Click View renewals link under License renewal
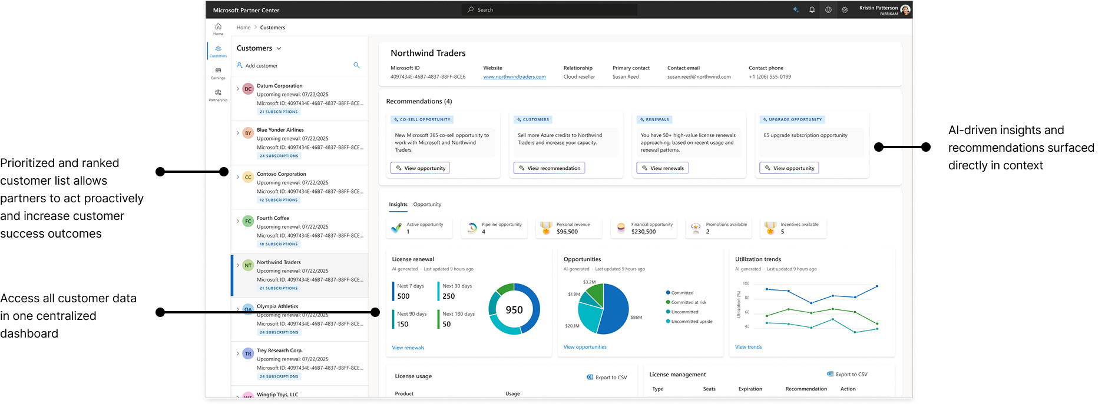 click(x=408, y=348)
